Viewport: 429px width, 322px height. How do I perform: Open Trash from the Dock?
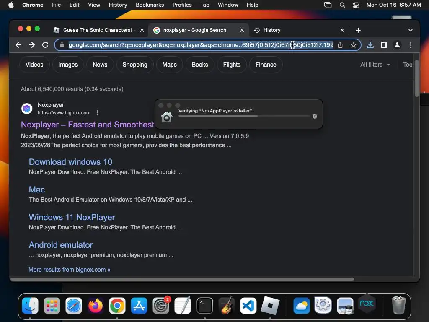point(399,305)
